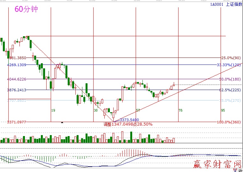Select the 上证指数 index name

[234, 4]
